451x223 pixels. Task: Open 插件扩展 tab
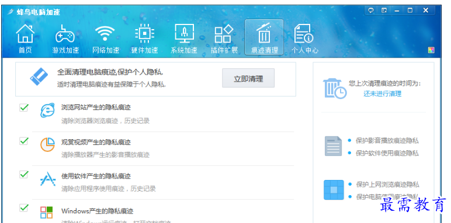point(224,39)
